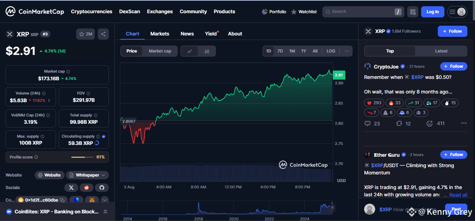The width and height of the screenshot is (475, 221).
Task: Open the Watchlist star link
Action: point(304,12)
